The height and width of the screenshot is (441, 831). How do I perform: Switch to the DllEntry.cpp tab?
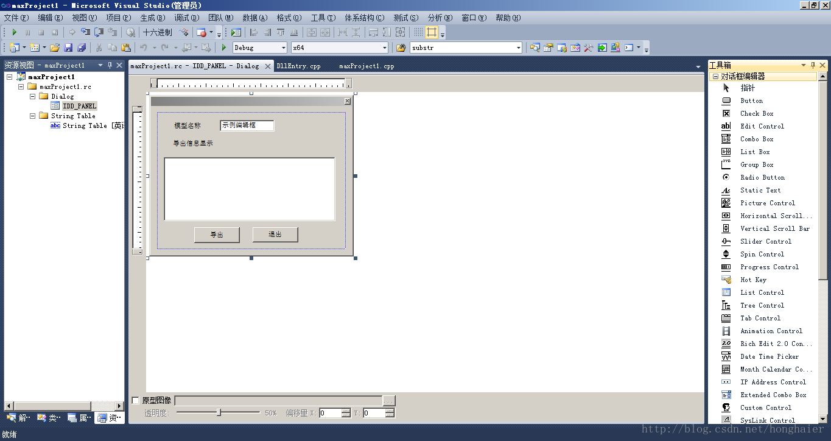click(298, 66)
